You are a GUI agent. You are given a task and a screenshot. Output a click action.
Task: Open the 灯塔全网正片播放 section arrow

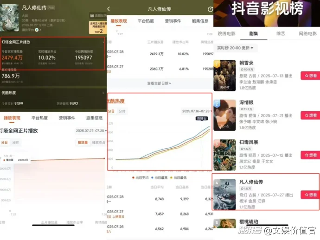[103, 42]
